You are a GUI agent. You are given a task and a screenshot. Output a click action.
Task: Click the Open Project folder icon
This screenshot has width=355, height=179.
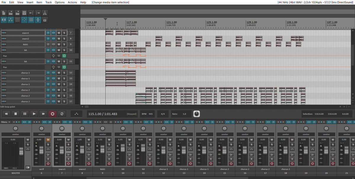(11, 13)
